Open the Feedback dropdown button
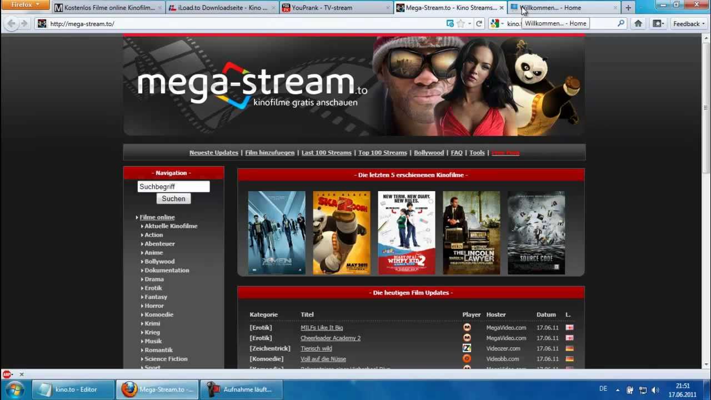This screenshot has height=400, width=711. [688, 23]
